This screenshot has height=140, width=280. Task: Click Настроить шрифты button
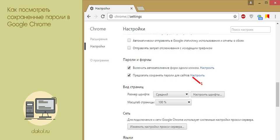pyautogui.click(x=207, y=94)
